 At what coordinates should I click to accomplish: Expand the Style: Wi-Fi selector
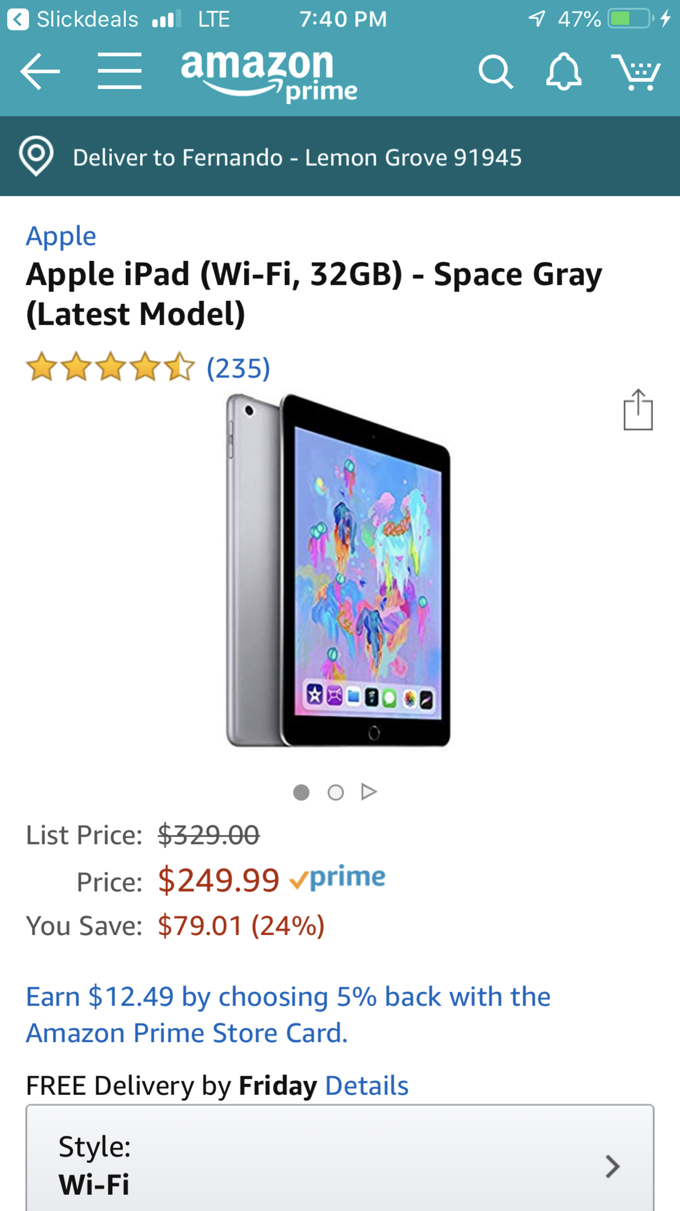[x=339, y=1165]
